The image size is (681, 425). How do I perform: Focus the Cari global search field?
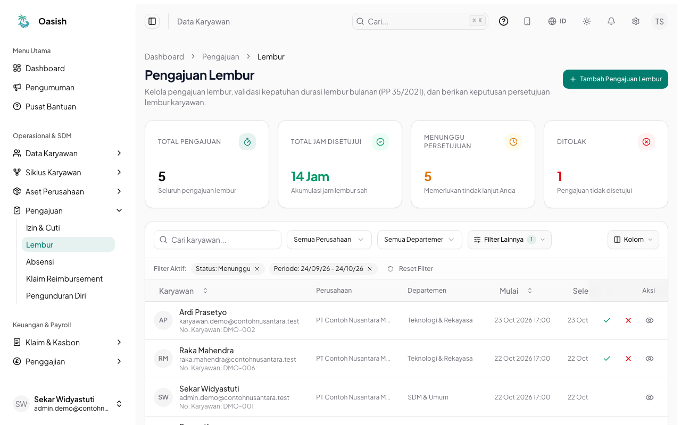pos(420,21)
